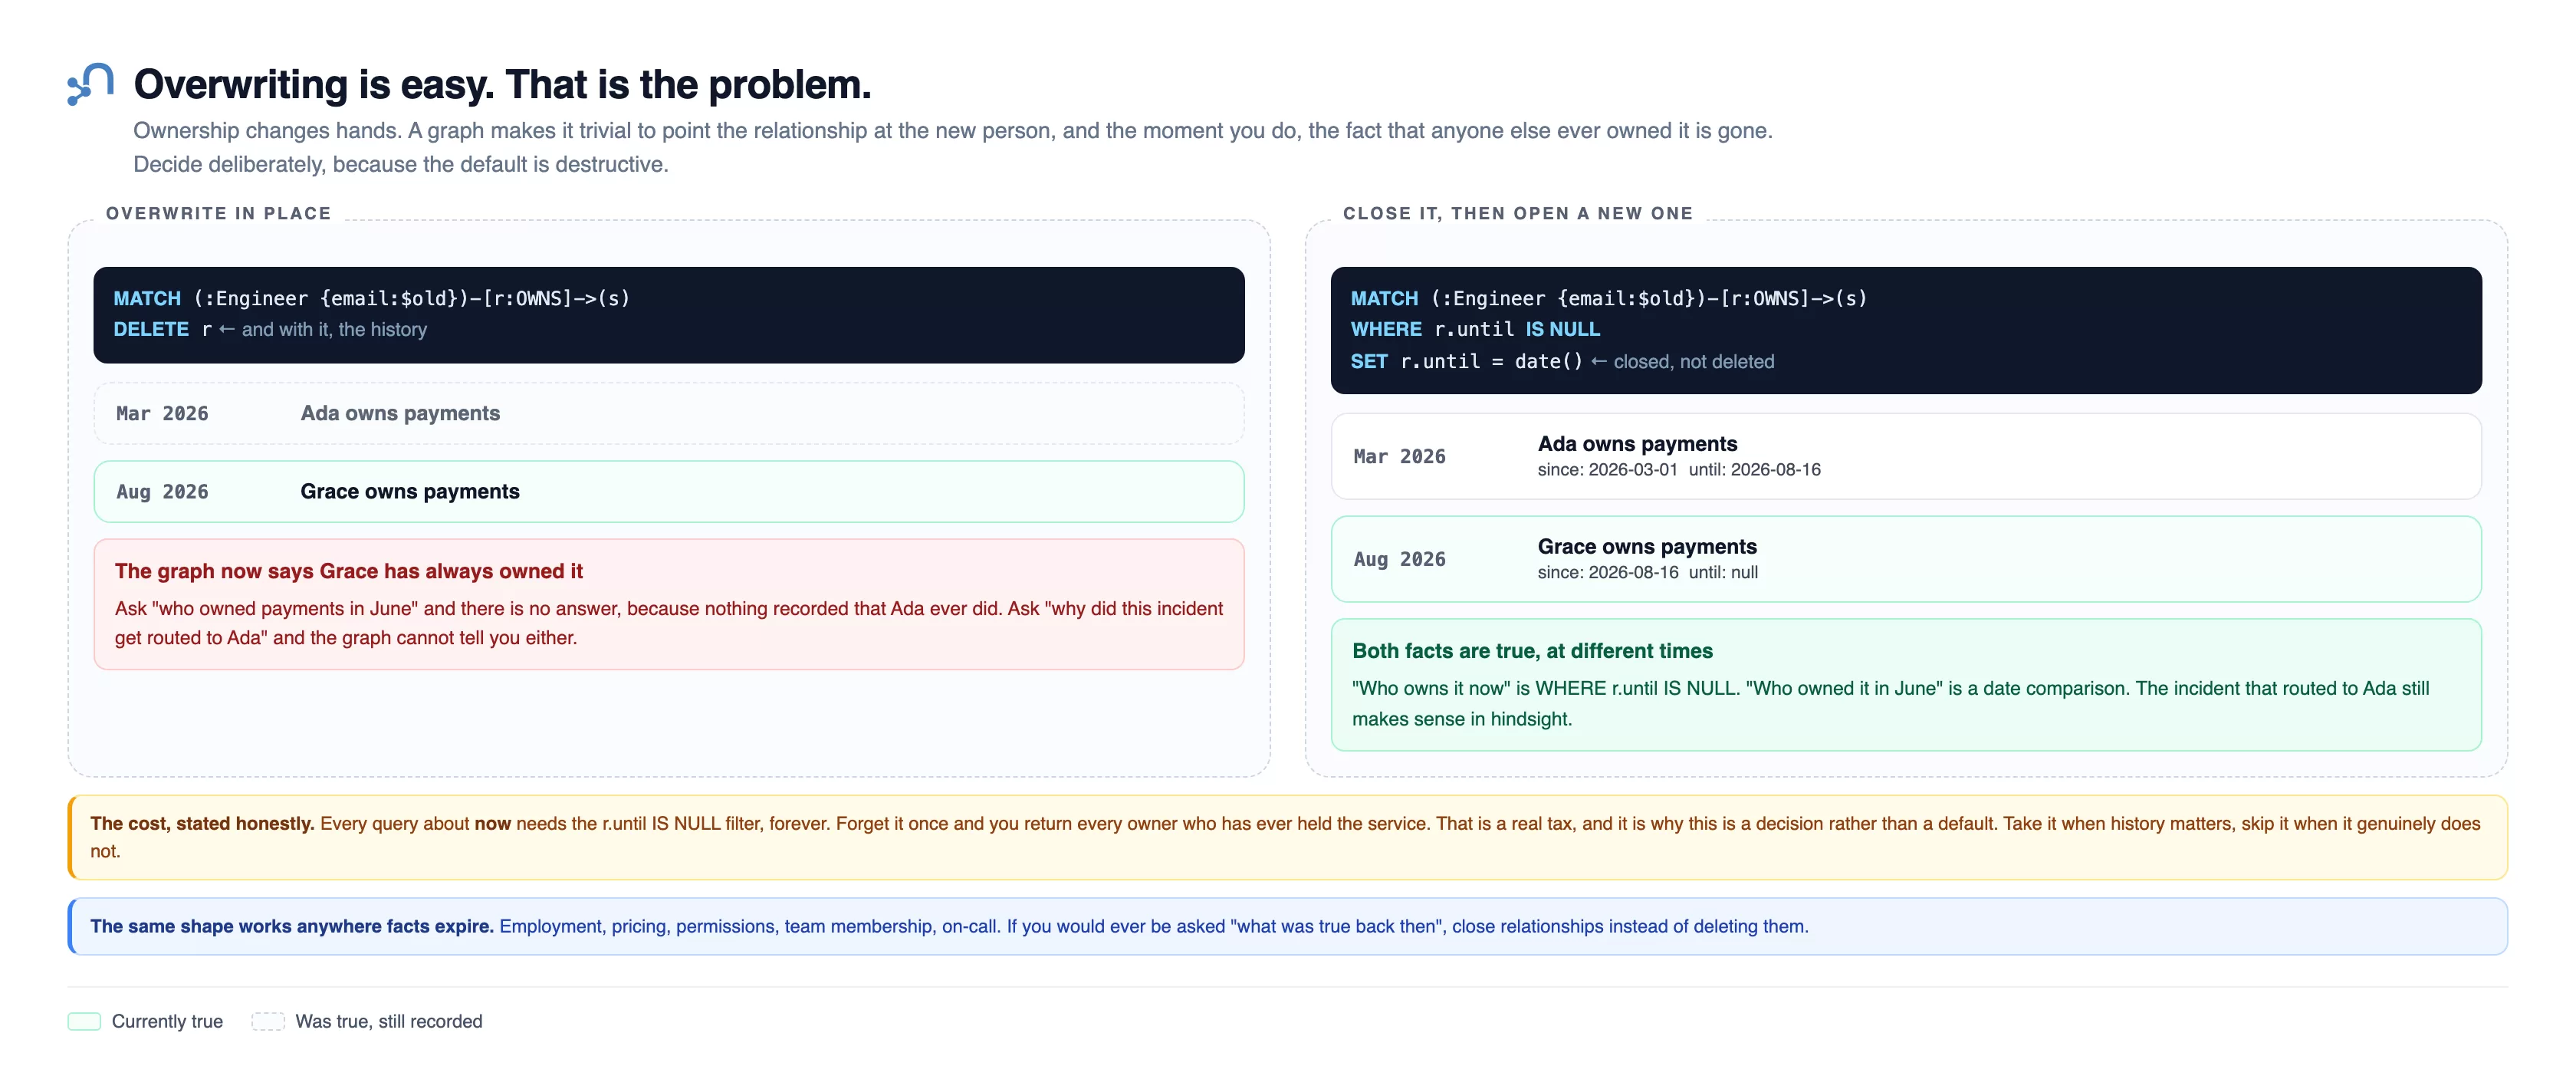The image size is (2576, 1089).
Task: Click 'The cost, stated honestly.' callout heading
Action: 202,823
